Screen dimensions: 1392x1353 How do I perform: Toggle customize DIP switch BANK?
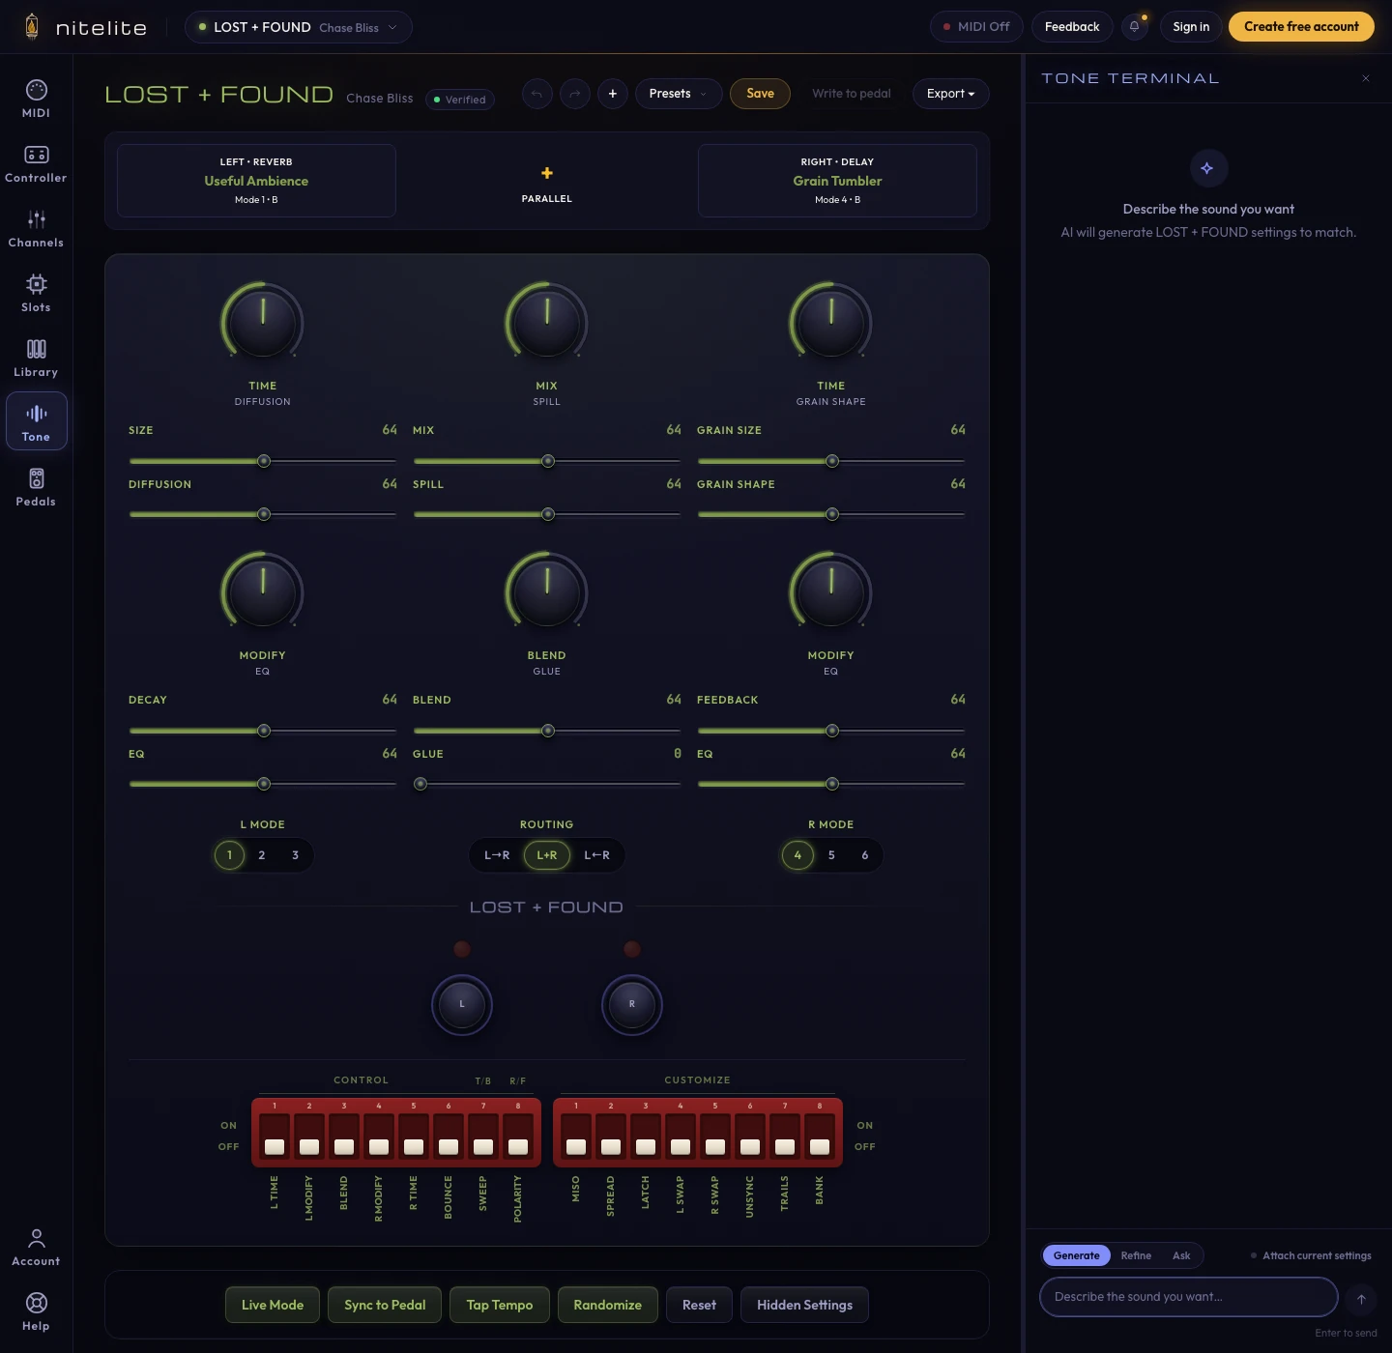820,1135
